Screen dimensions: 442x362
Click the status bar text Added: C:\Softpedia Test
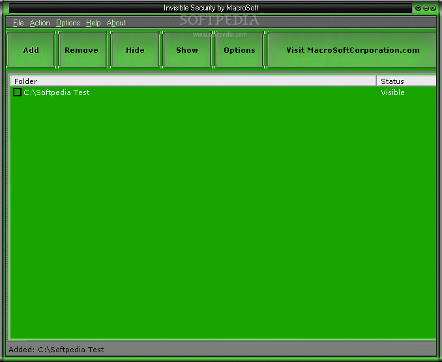[x=56, y=350]
